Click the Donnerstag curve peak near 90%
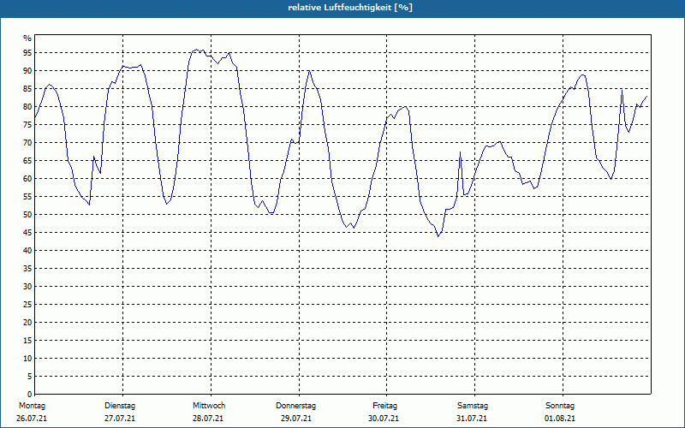This screenshot has height=428, width=685. [309, 71]
